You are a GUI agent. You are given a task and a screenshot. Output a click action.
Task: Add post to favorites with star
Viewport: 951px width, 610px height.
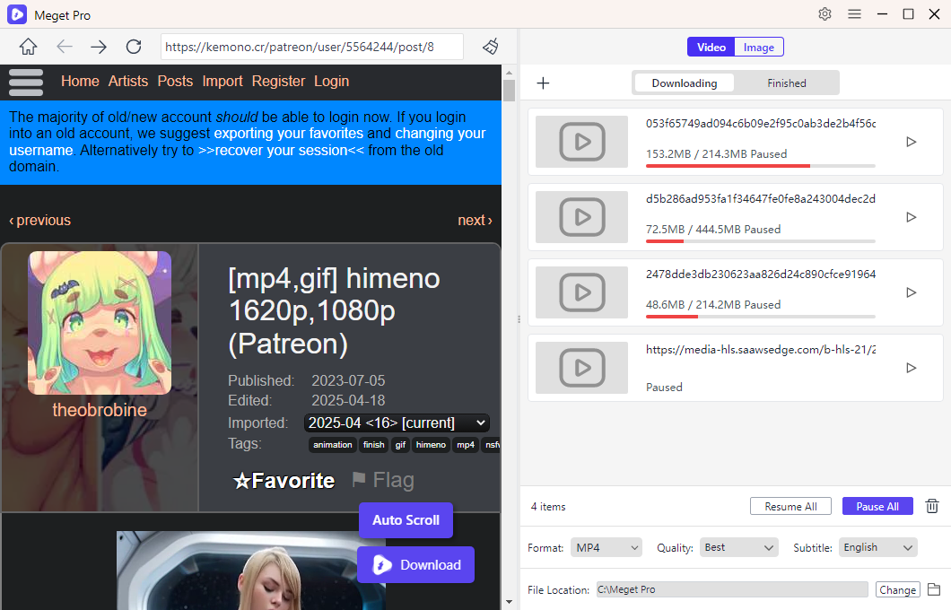tap(284, 481)
